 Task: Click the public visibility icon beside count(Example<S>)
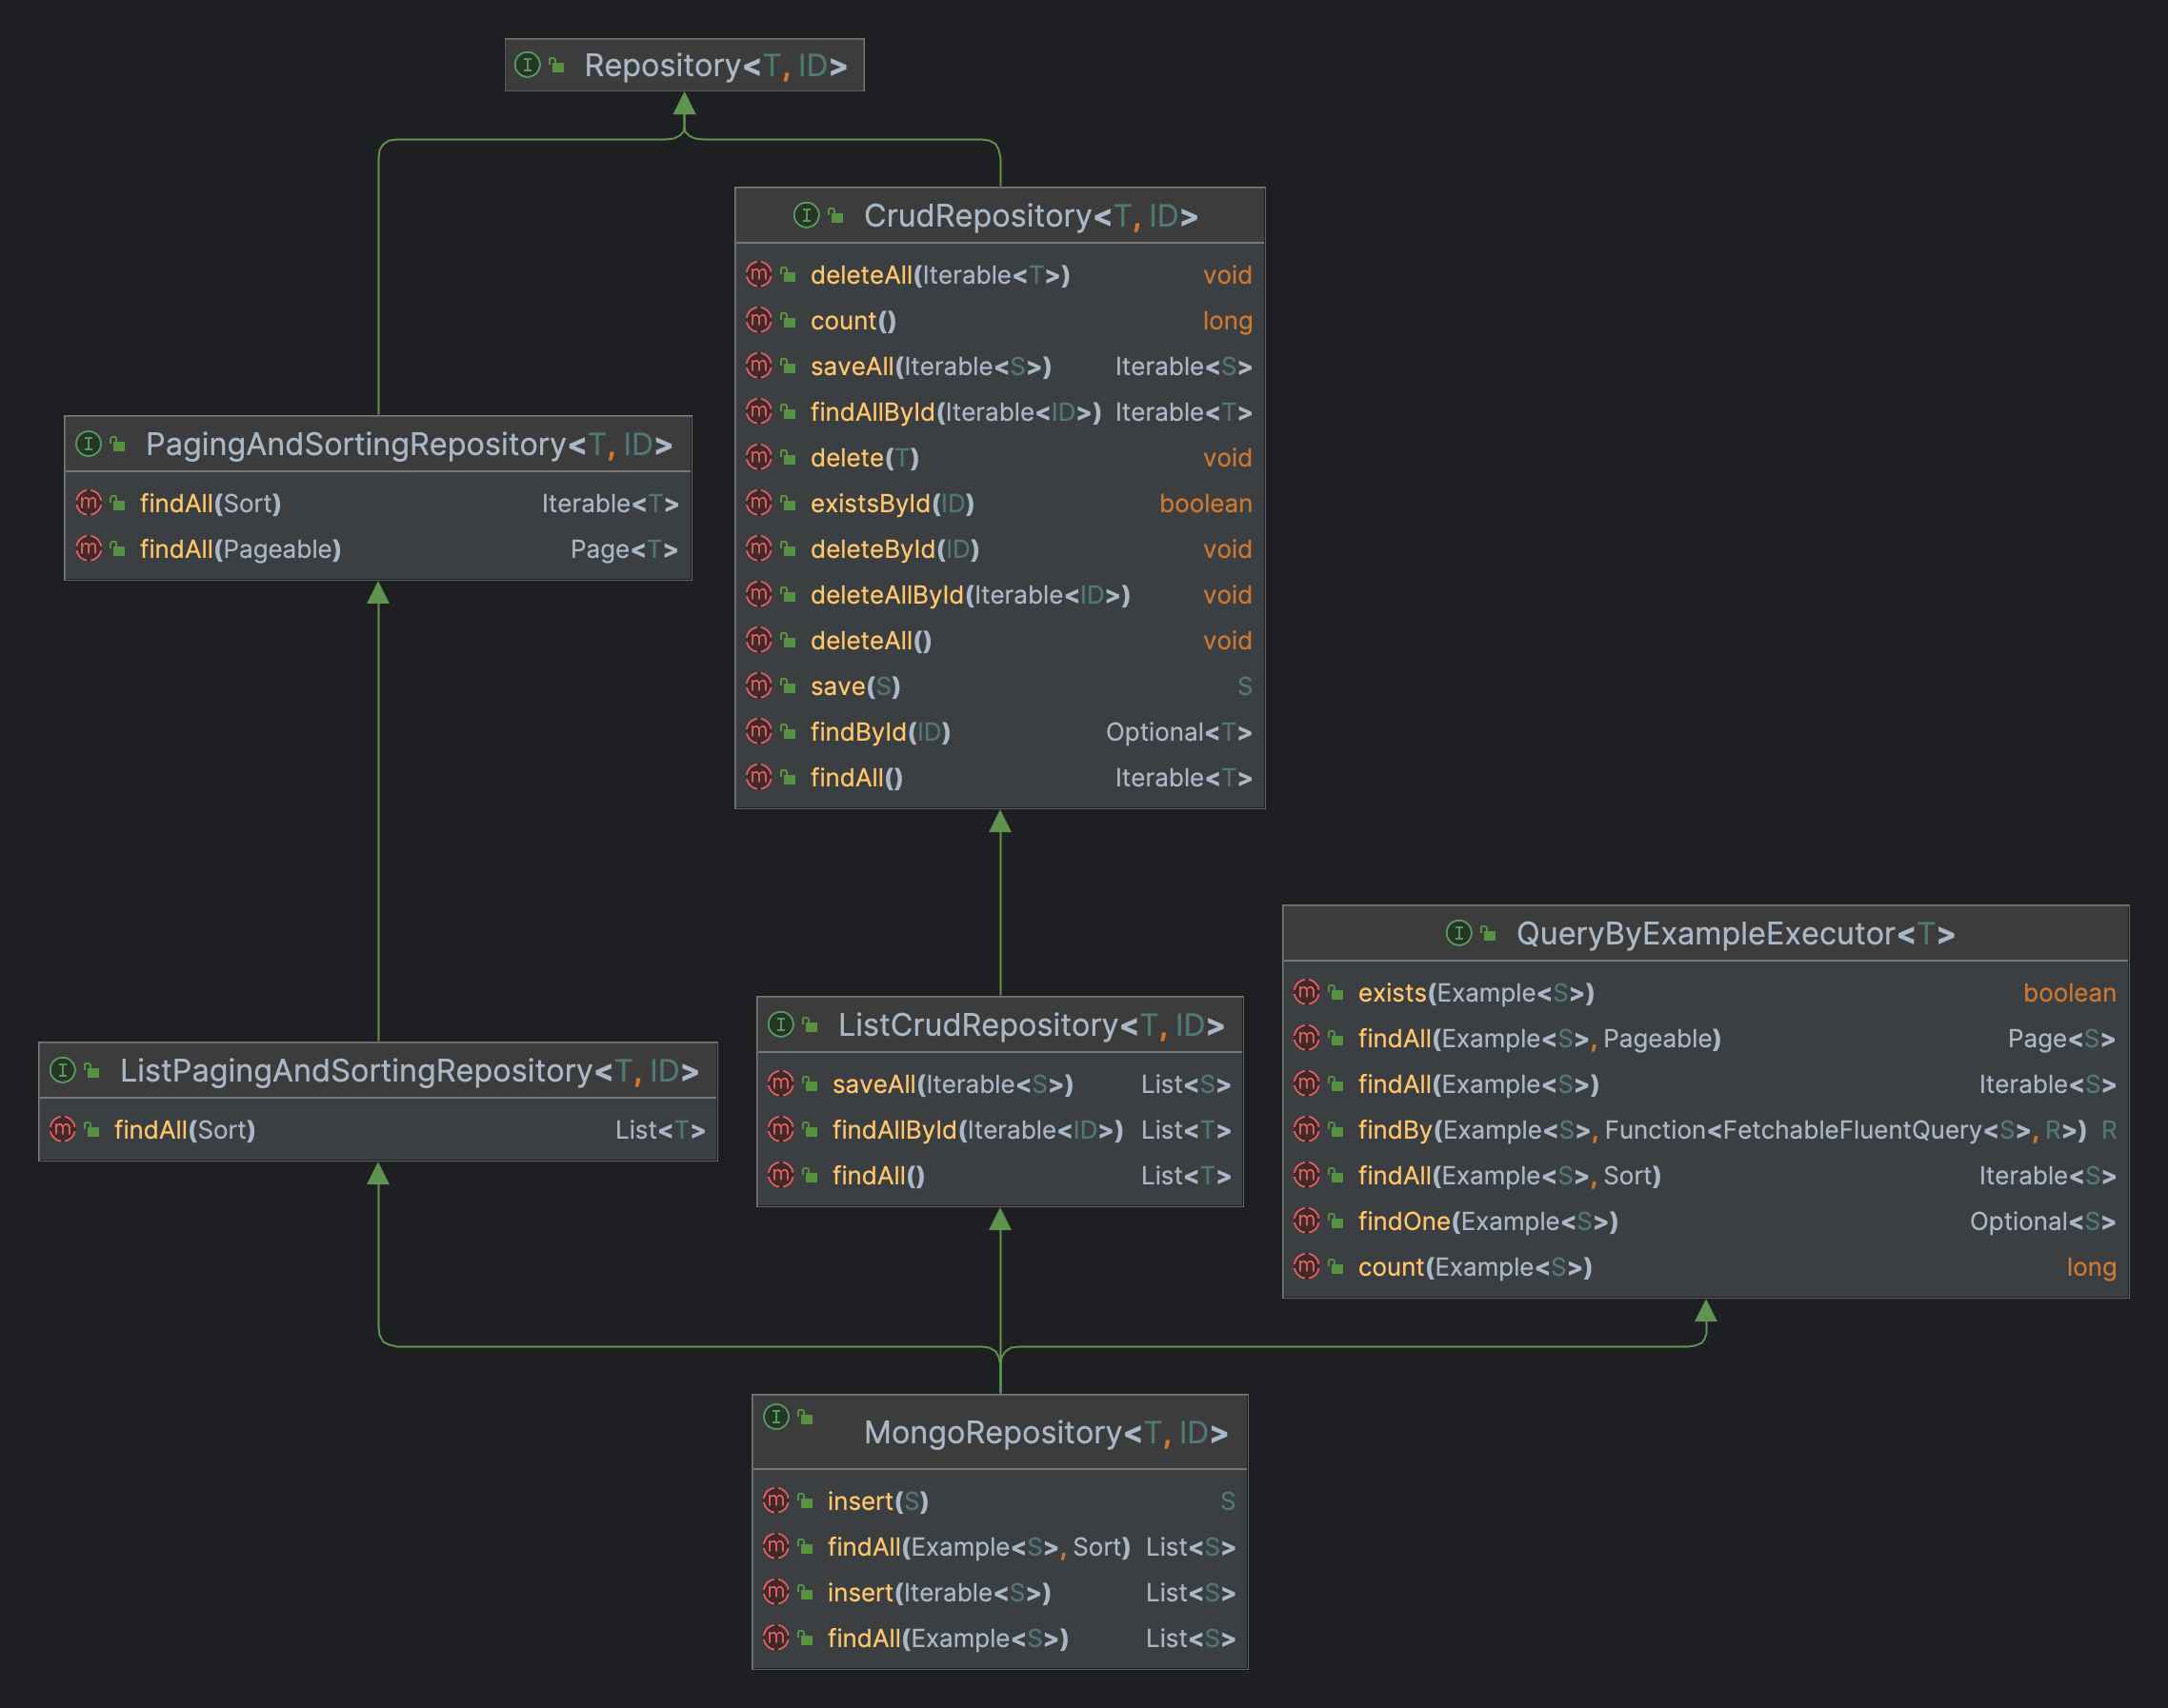pyautogui.click(x=1335, y=1267)
